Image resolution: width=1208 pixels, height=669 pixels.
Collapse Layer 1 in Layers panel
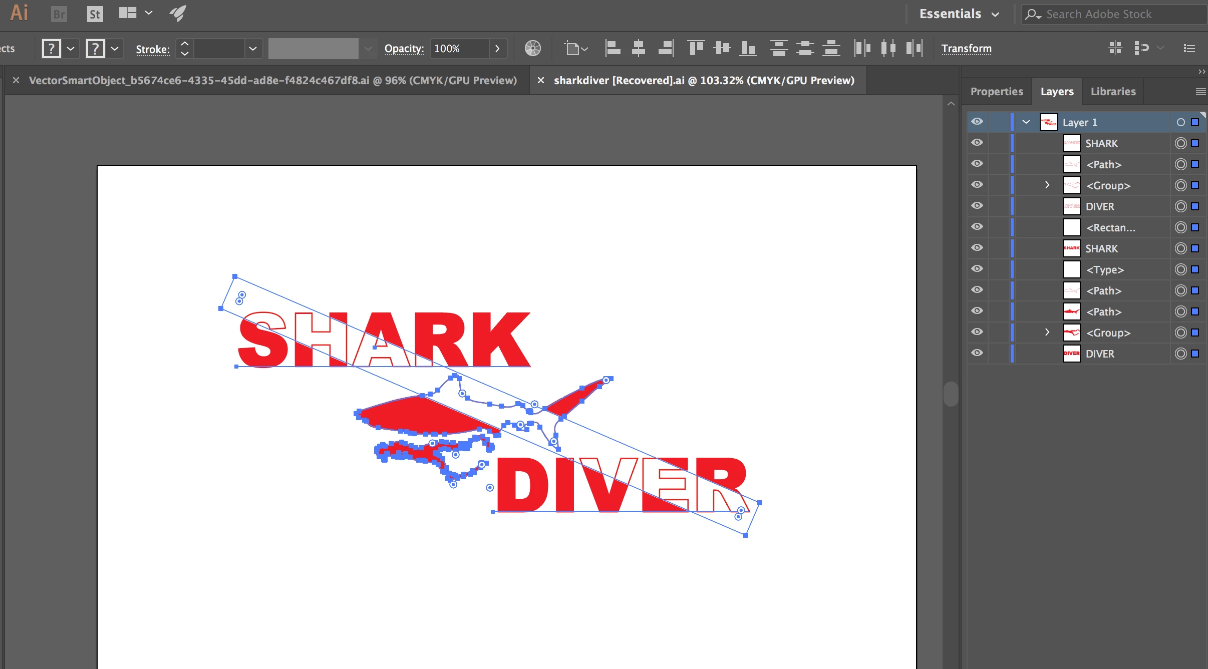(1026, 122)
